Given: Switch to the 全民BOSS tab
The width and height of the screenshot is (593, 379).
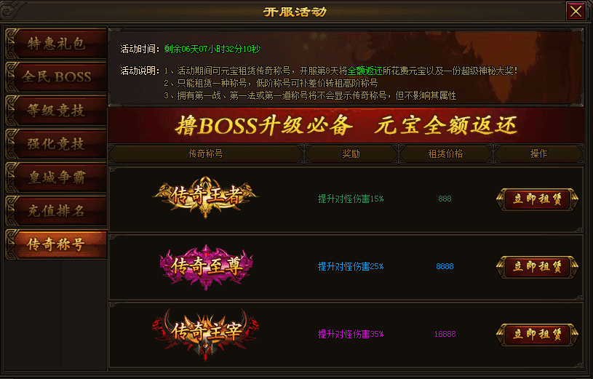Looking at the screenshot, I should coord(57,77).
